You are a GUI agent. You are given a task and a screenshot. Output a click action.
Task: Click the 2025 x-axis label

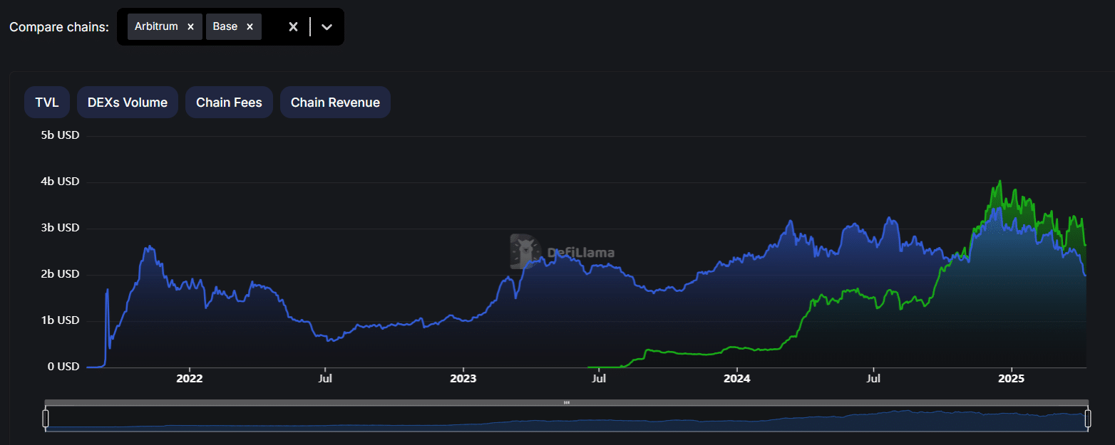[1011, 379]
